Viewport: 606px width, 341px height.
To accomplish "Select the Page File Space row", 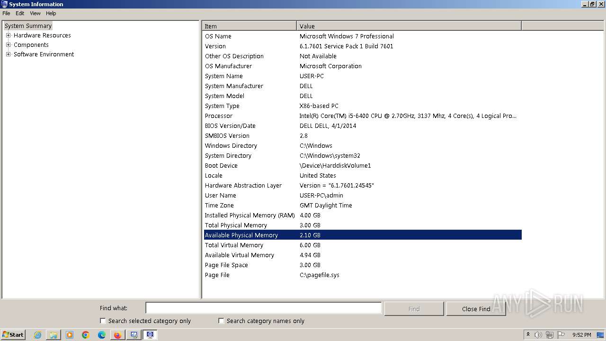I will click(x=363, y=265).
